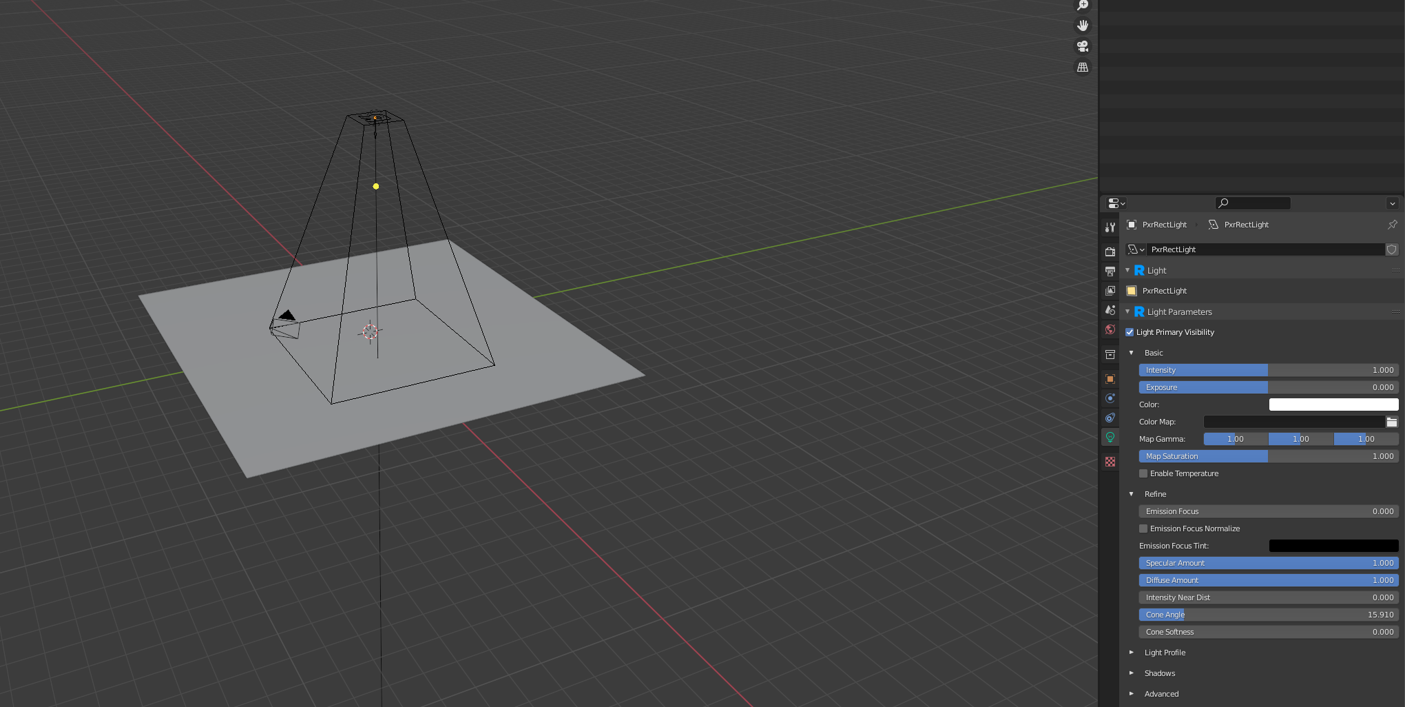
Task: Expand the Shadows section
Action: 1132,673
